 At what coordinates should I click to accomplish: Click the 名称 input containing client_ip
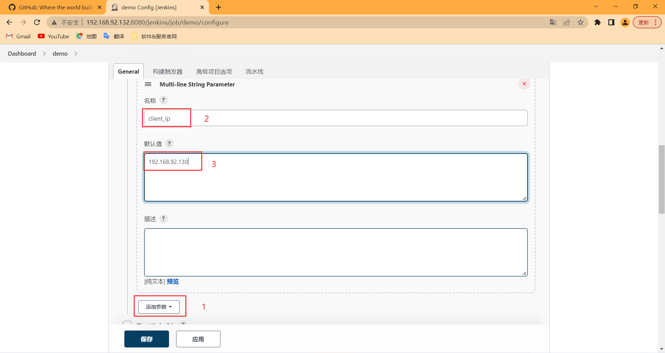click(336, 118)
